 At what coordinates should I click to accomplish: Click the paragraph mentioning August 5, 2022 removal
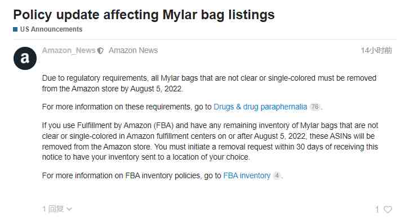point(209,83)
